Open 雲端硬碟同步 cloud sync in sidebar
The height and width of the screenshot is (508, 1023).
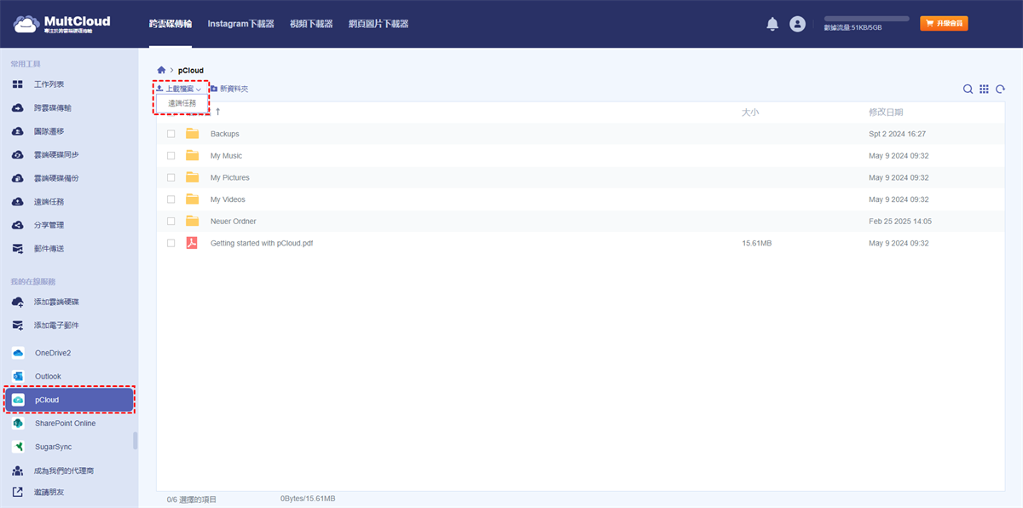click(x=56, y=155)
